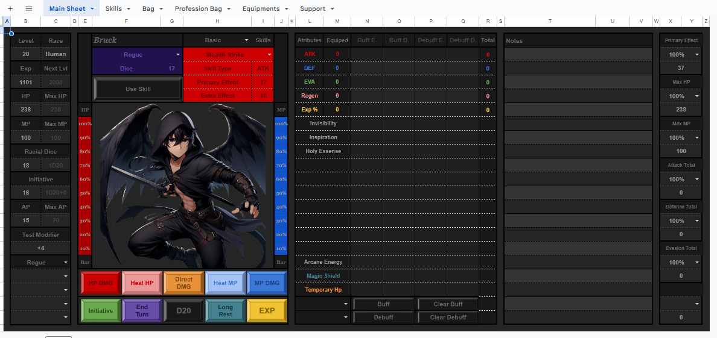
Task: Open the dropdown left of Debuff button
Action: (346, 318)
